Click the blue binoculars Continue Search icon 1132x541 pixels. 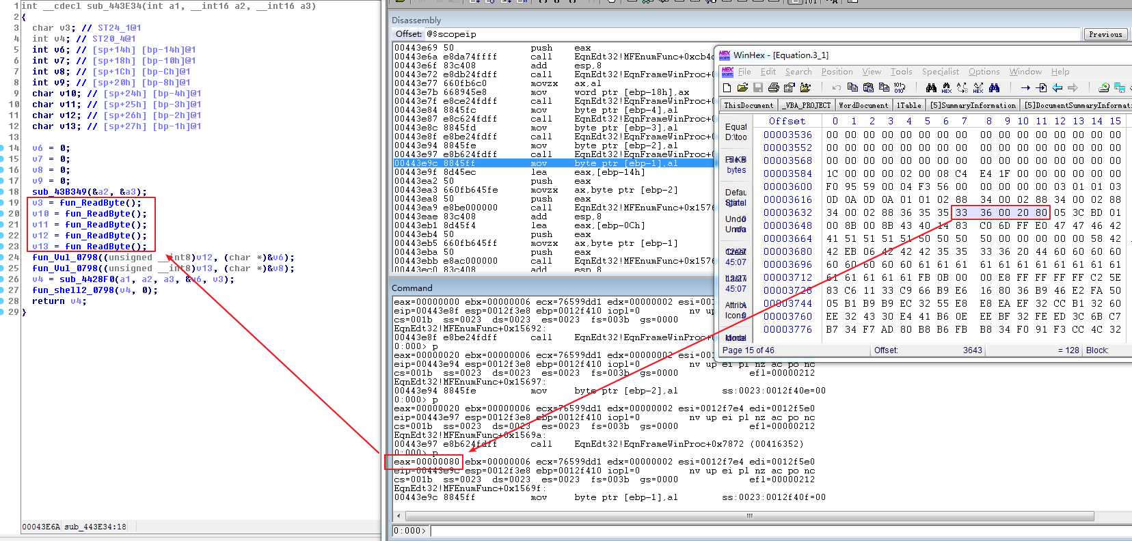point(994,87)
